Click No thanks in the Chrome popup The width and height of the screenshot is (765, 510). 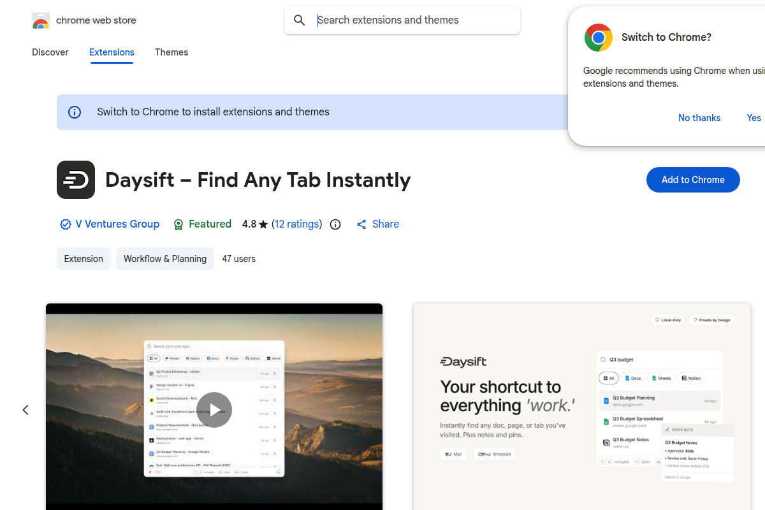[699, 118]
